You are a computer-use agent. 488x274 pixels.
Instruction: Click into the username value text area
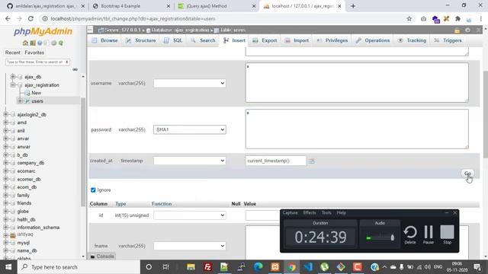click(x=357, y=83)
